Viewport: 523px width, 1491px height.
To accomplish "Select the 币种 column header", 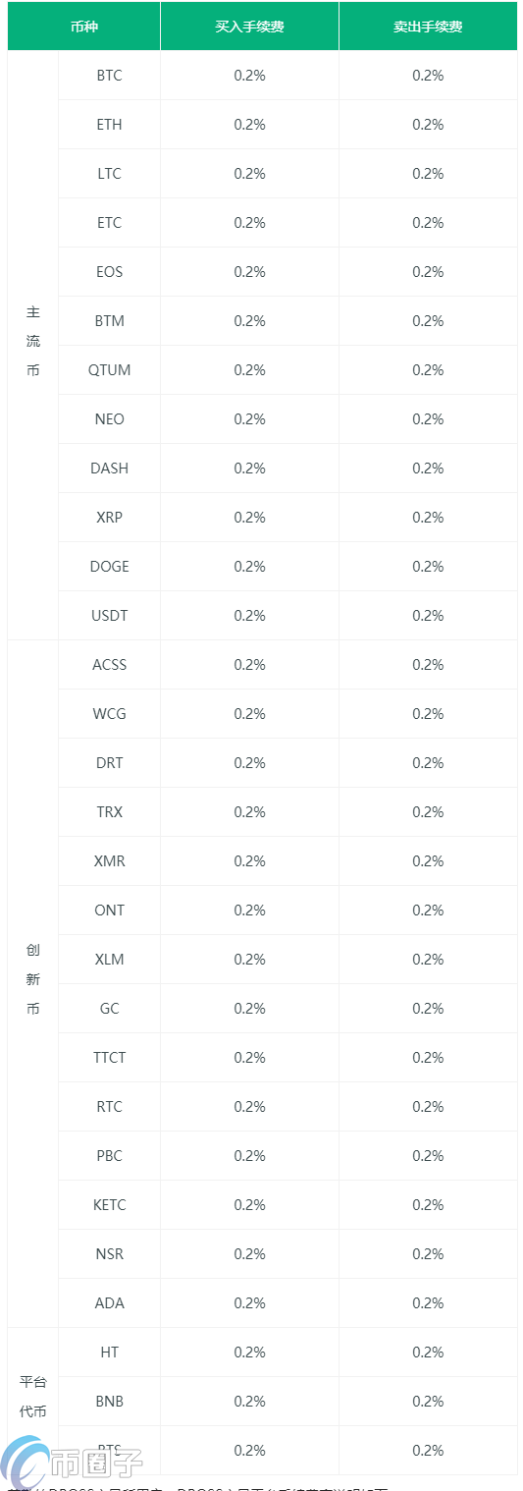I will [84, 27].
